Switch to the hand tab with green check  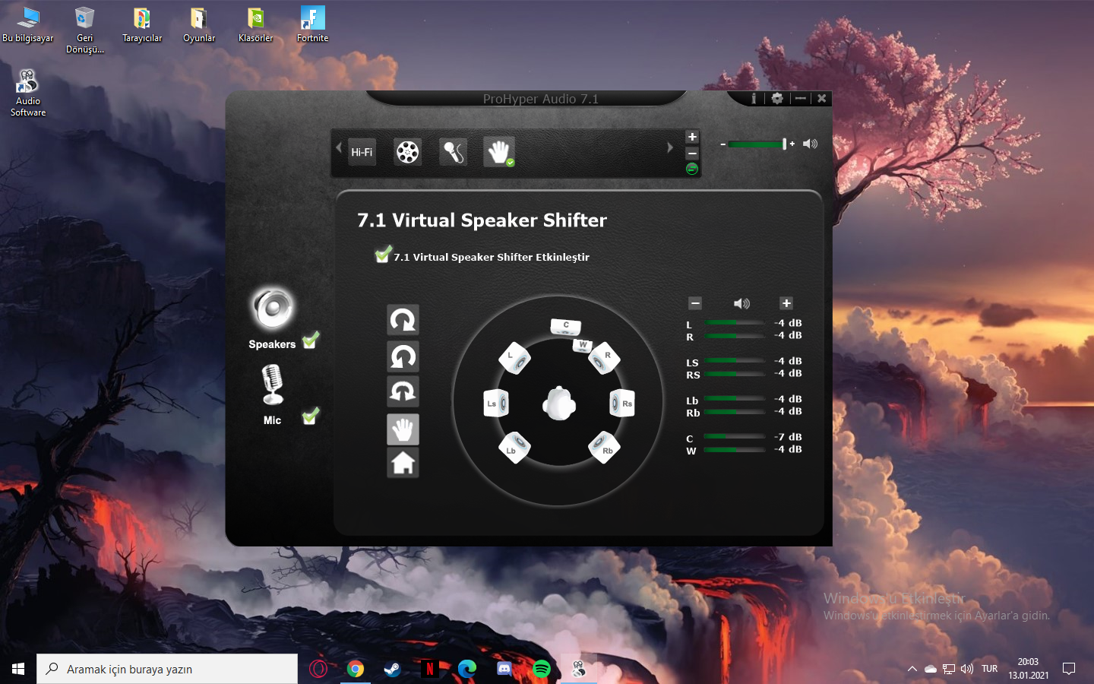(499, 152)
